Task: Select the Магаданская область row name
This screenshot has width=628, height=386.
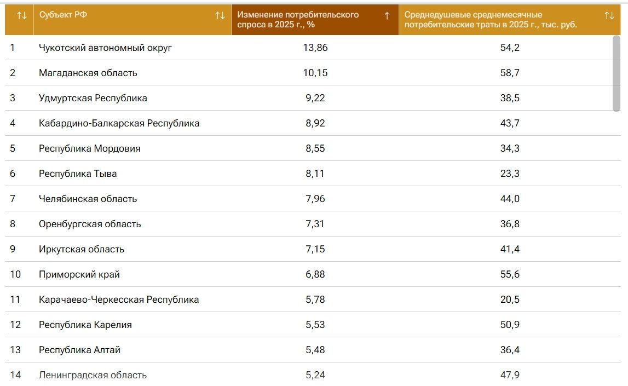Action: pos(88,73)
